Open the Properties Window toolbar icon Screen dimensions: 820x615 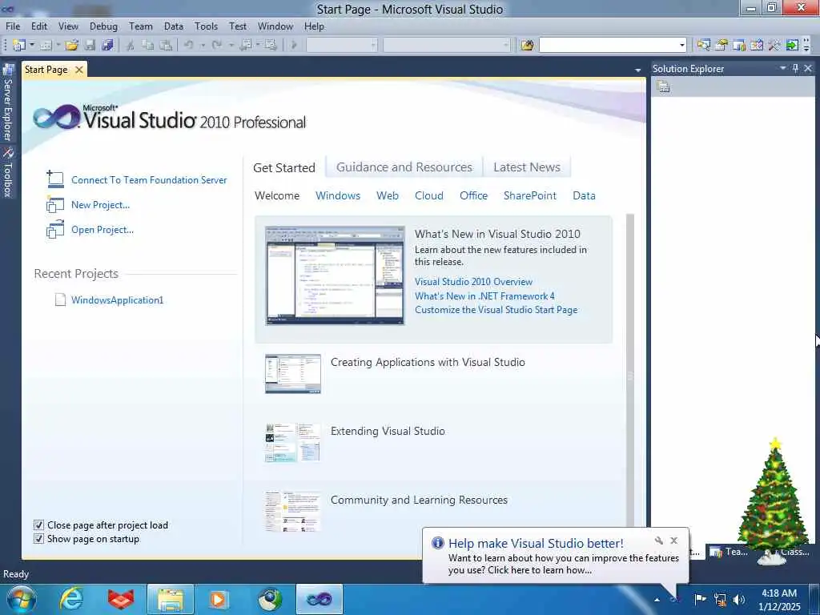coord(722,46)
